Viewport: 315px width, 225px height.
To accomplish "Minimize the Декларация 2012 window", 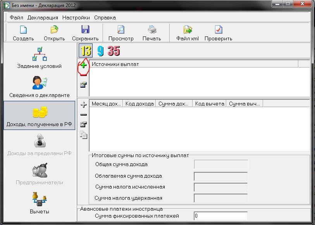I will [278, 4].
